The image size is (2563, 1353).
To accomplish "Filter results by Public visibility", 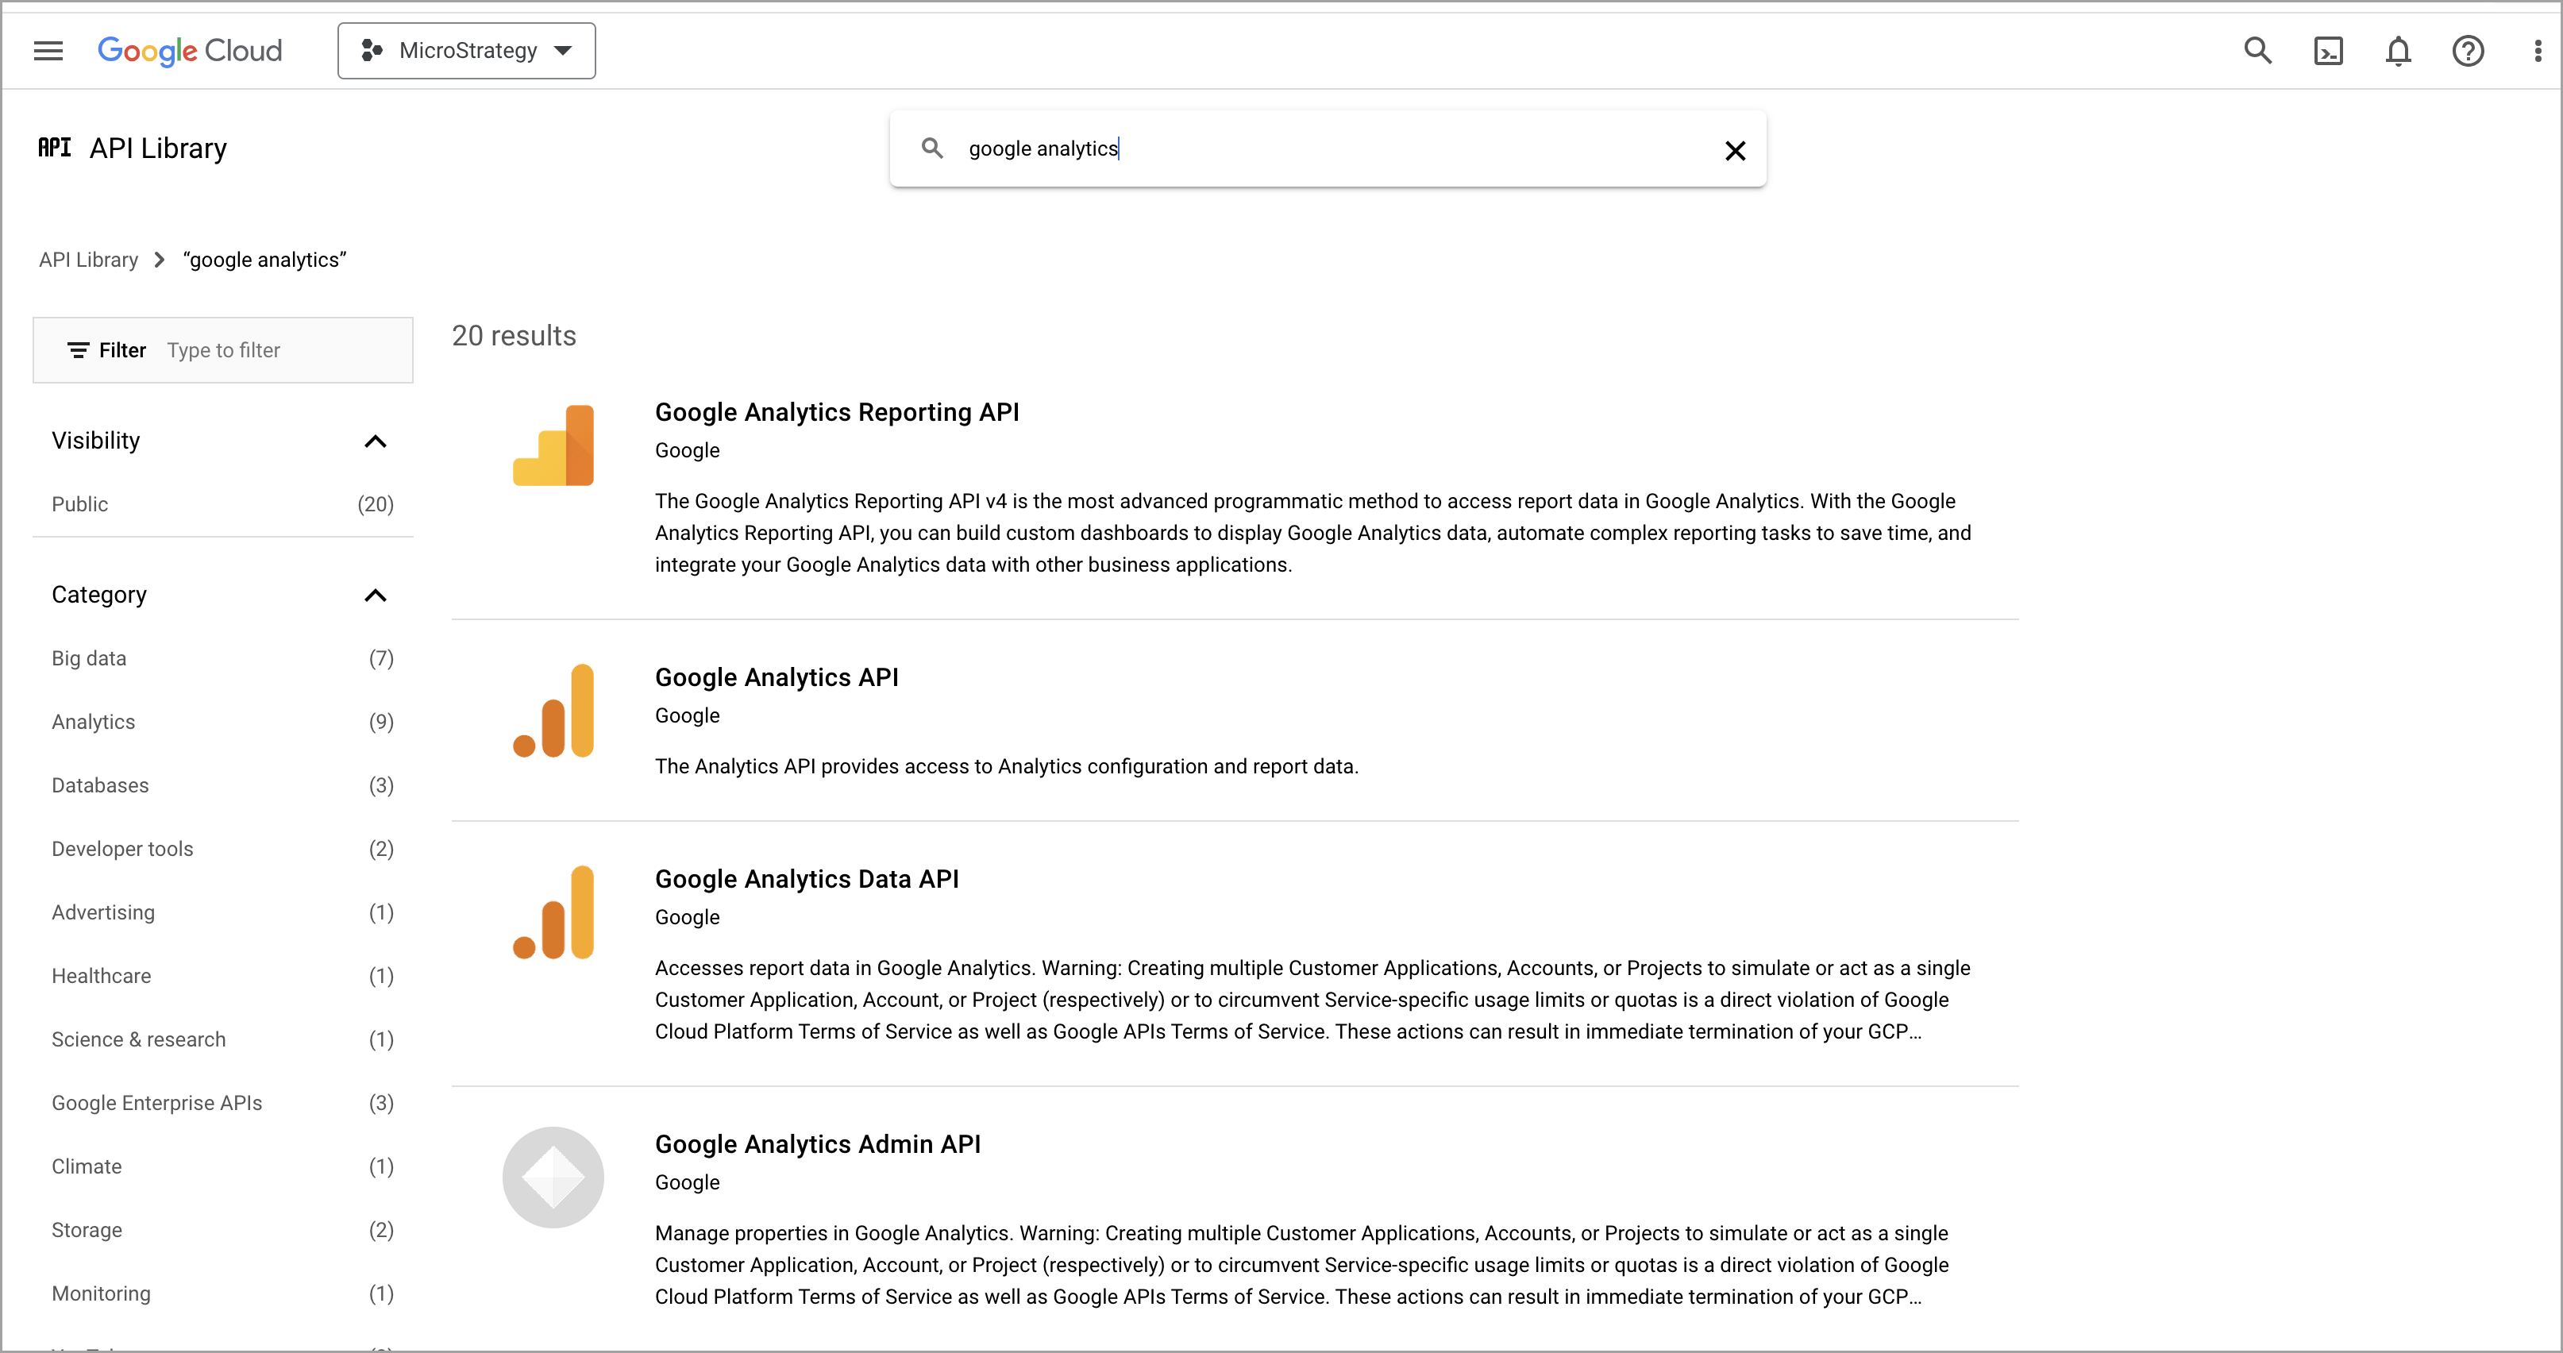I will coord(79,504).
